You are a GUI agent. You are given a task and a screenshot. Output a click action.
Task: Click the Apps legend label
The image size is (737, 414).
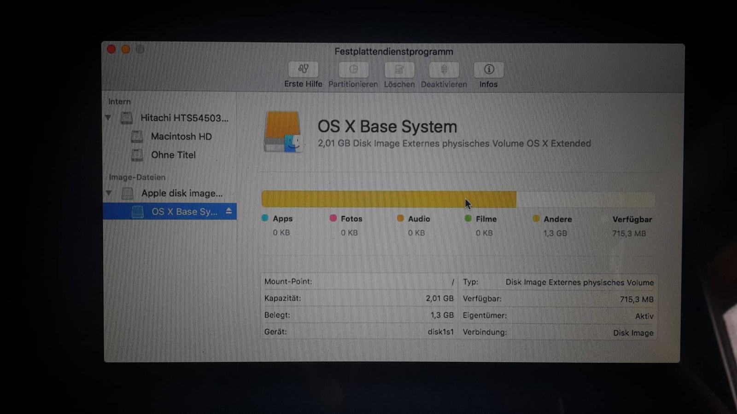point(282,219)
